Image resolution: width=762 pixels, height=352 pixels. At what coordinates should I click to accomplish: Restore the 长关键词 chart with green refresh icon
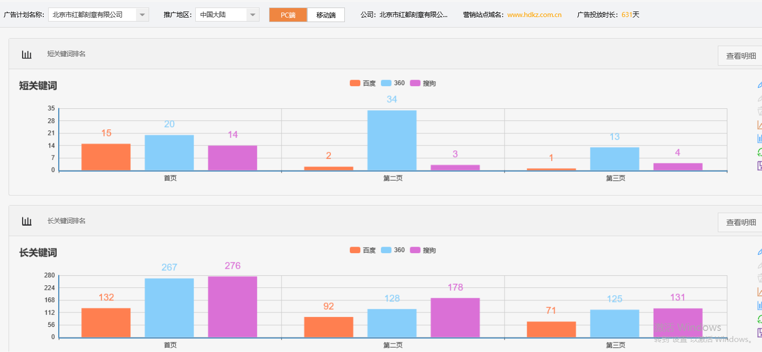(759, 319)
